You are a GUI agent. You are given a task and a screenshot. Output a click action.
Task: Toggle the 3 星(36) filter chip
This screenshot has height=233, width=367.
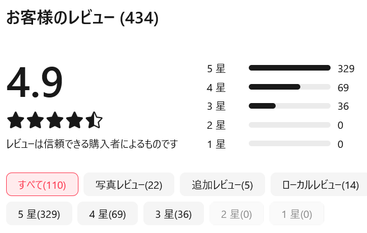point(173,213)
